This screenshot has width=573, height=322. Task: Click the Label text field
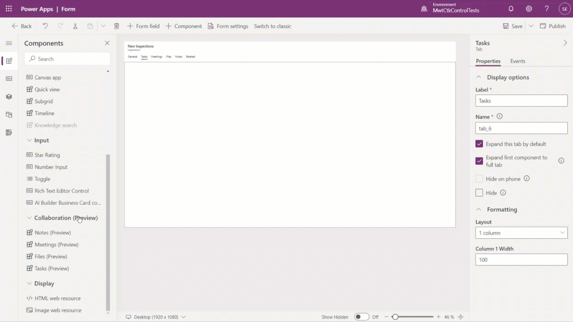(x=521, y=101)
